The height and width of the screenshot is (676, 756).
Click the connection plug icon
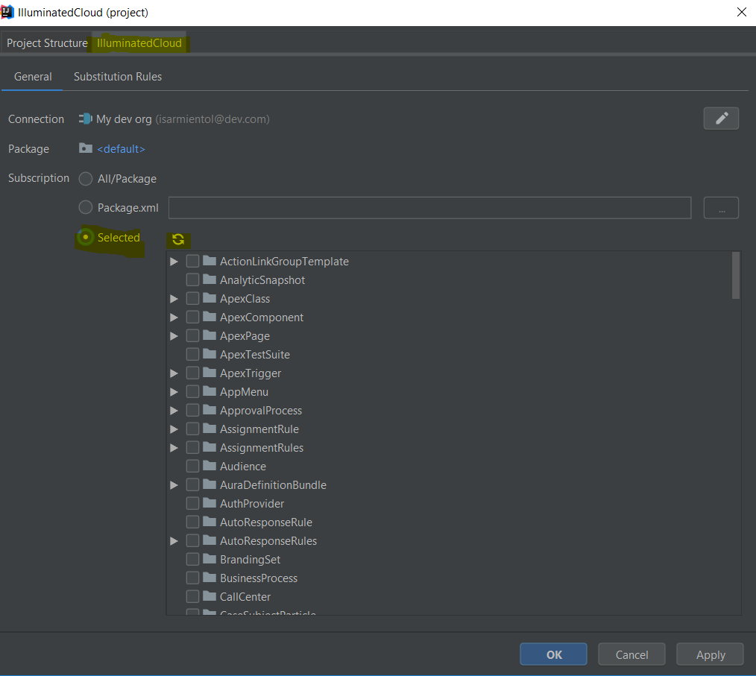pyautogui.click(x=86, y=119)
